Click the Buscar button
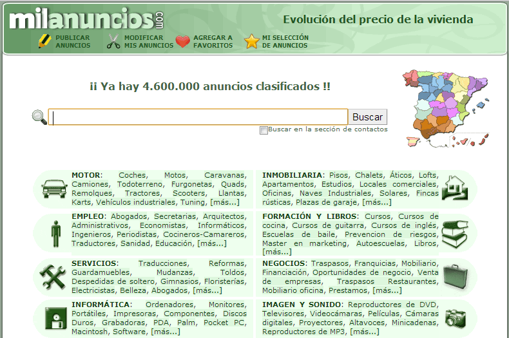509x338 pixels. pyautogui.click(x=367, y=117)
